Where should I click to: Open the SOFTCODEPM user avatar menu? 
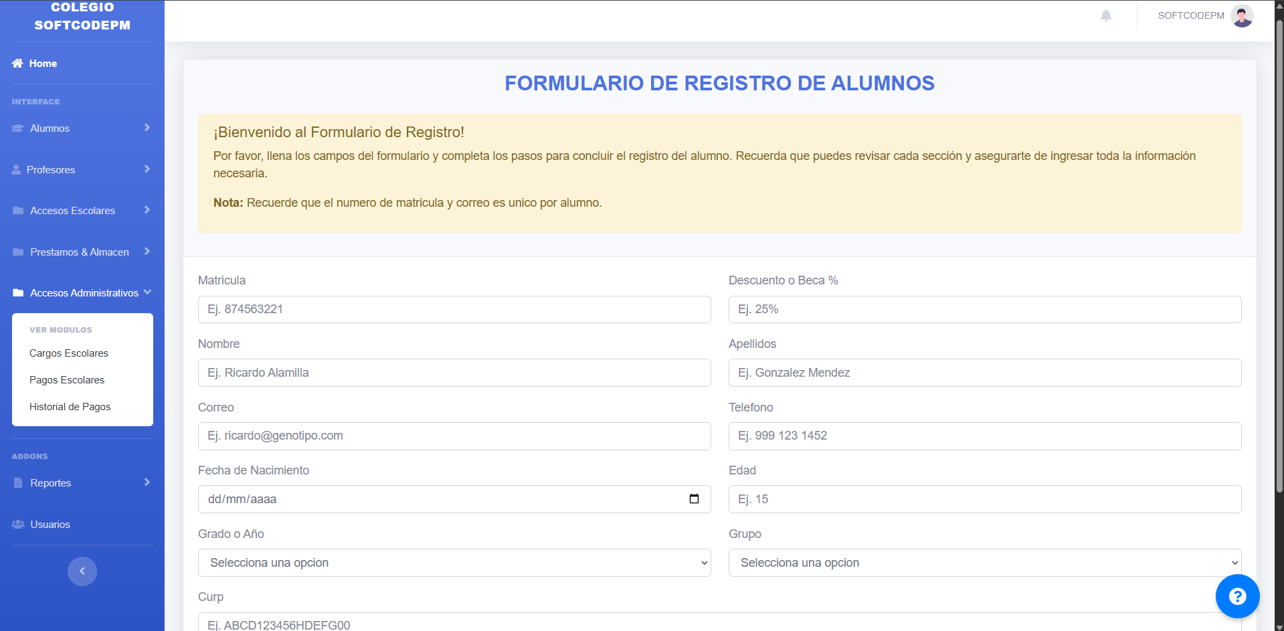click(x=1242, y=16)
